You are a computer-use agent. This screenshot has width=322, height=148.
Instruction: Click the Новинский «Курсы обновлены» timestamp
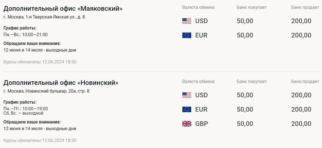click(x=40, y=141)
